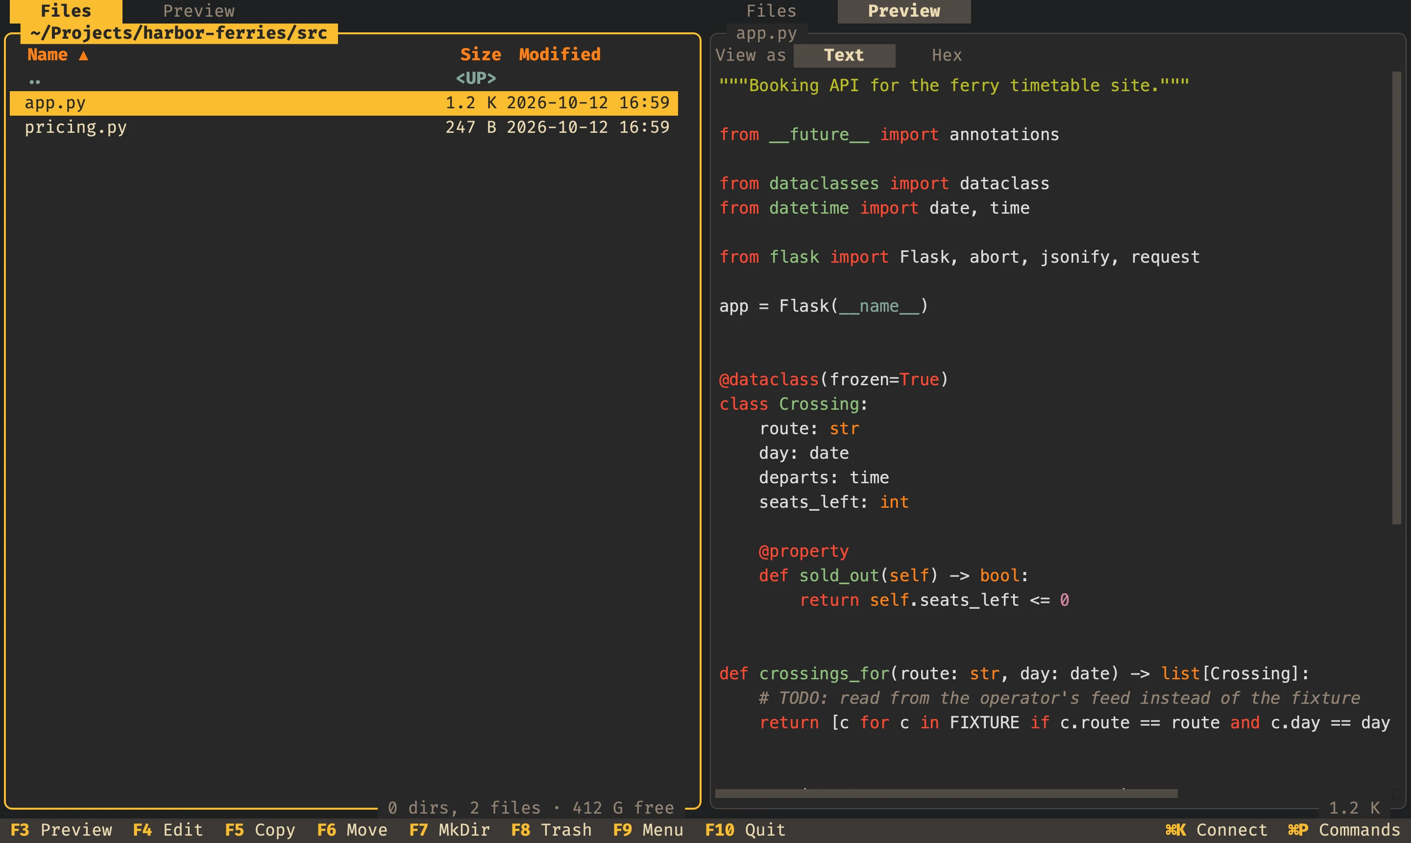
Task: Click the '1.2 K' size in preview footer
Action: 1354,807
